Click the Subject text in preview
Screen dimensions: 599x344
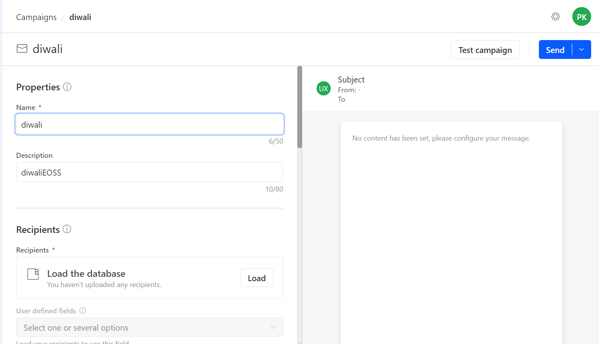coord(351,80)
